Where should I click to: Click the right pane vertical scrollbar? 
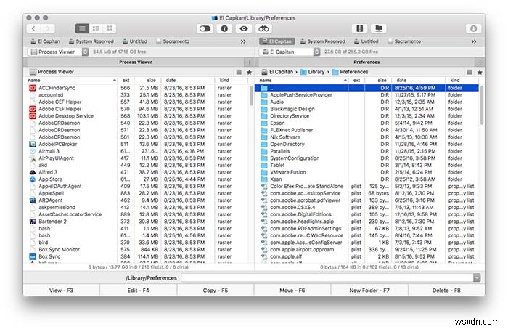click(x=482, y=105)
